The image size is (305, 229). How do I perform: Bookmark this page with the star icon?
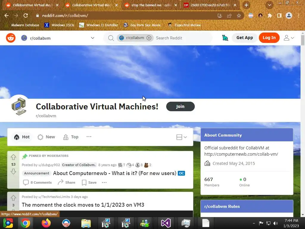pyautogui.click(x=239, y=16)
